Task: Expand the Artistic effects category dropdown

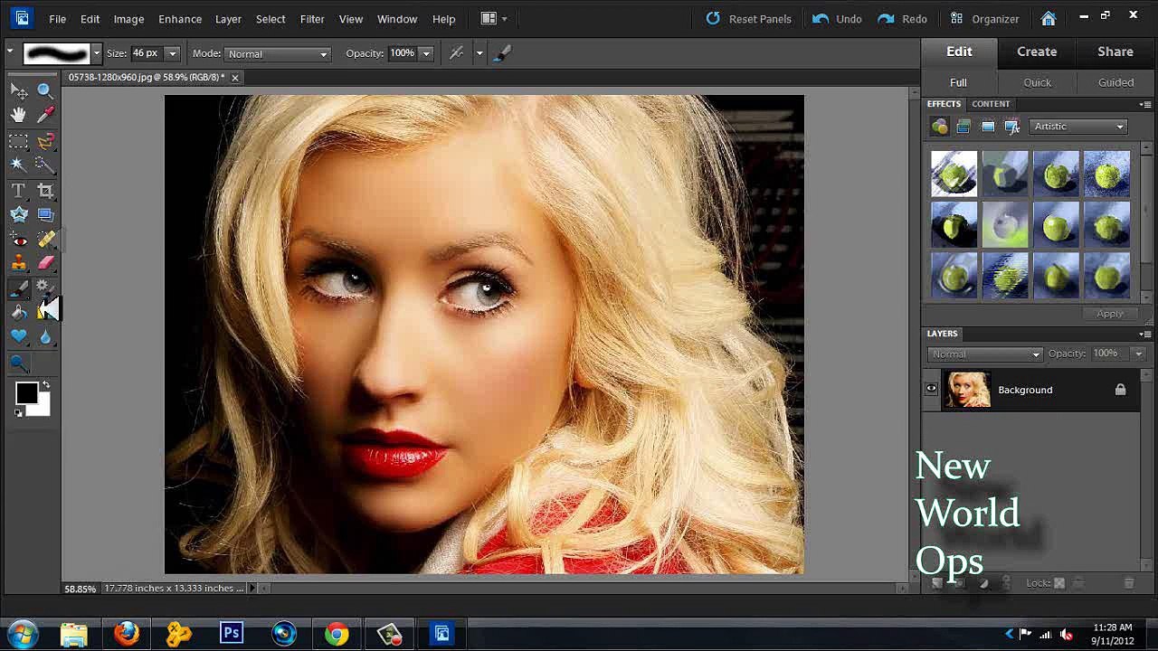Action: point(1077,127)
